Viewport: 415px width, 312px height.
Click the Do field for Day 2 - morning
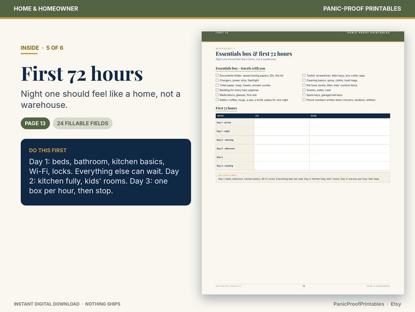282,140
